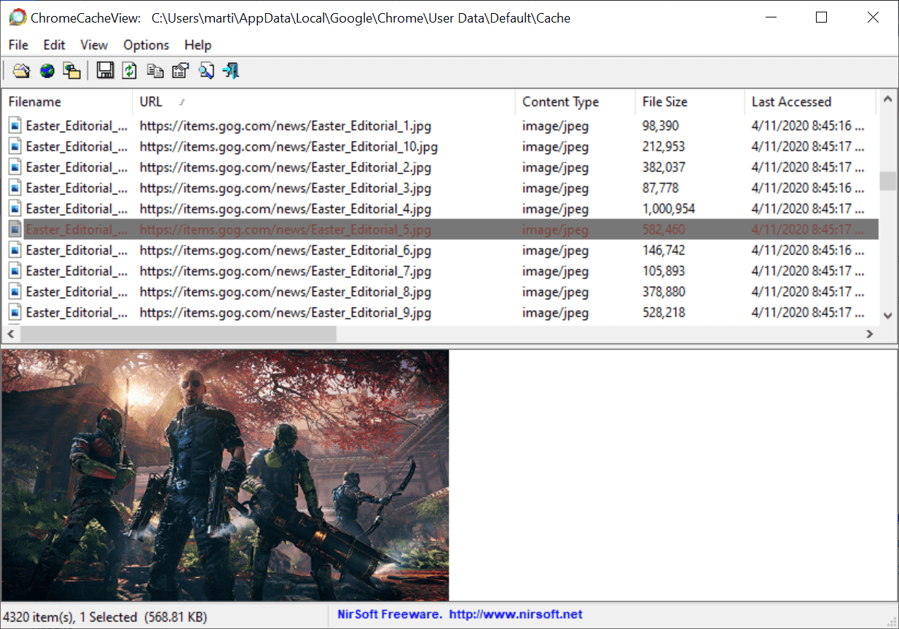Click the preview image of the soldiers

(224, 475)
